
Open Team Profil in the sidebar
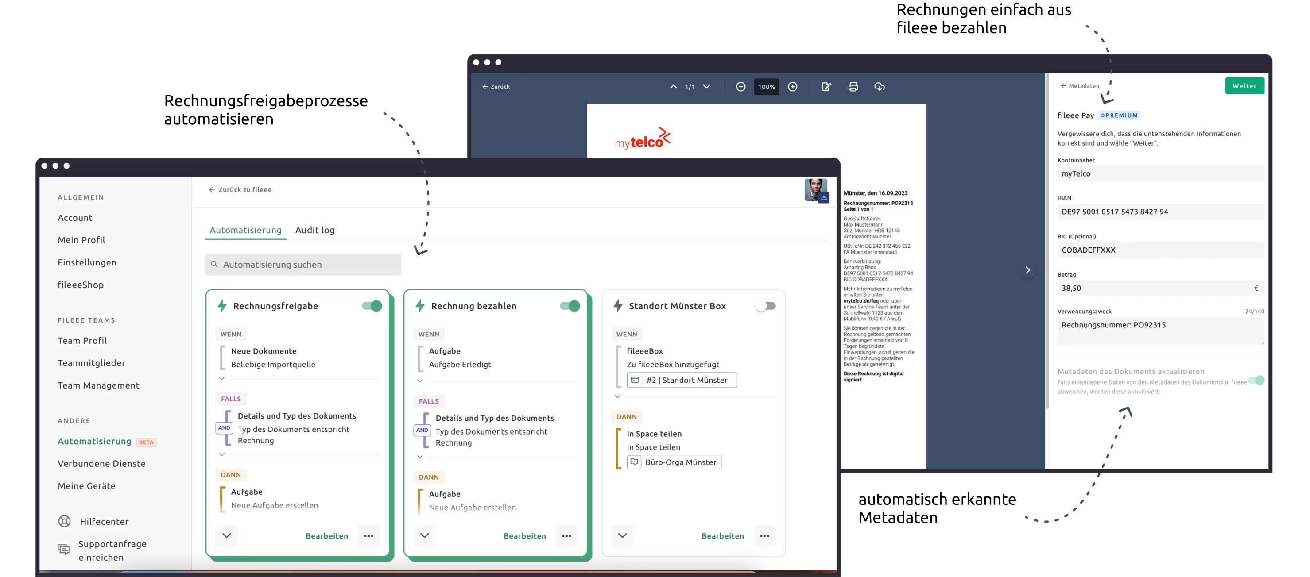pos(82,340)
